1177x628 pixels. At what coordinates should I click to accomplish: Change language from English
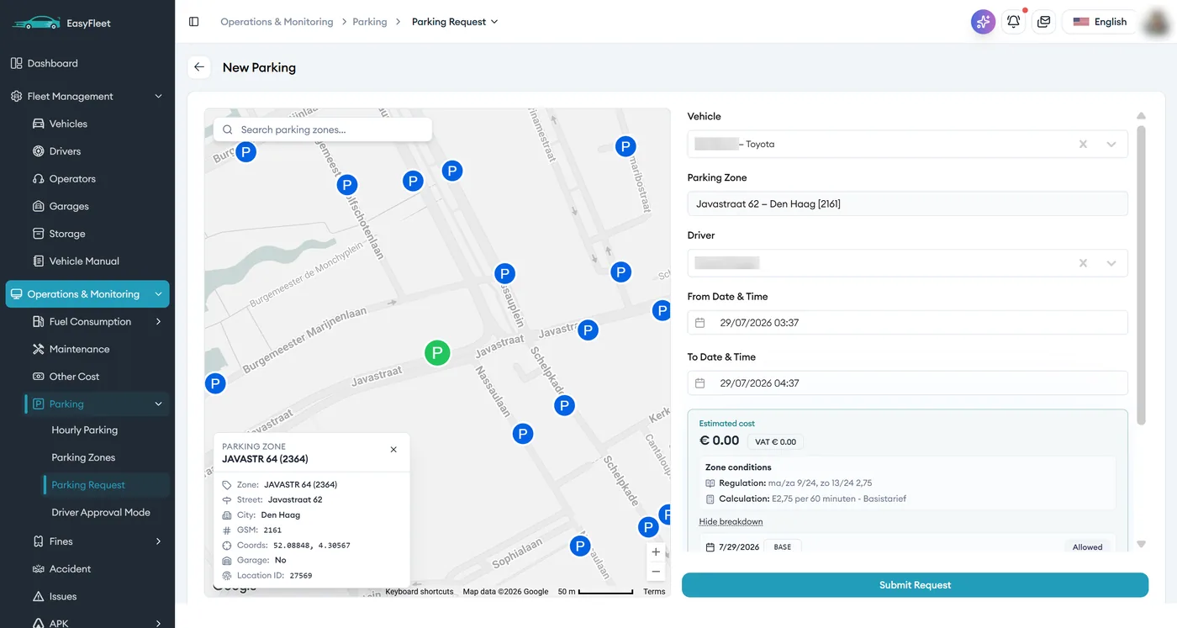pos(1100,22)
